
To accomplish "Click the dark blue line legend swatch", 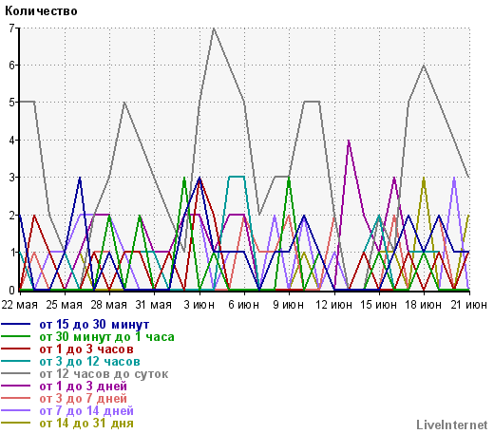I will point(16,325).
